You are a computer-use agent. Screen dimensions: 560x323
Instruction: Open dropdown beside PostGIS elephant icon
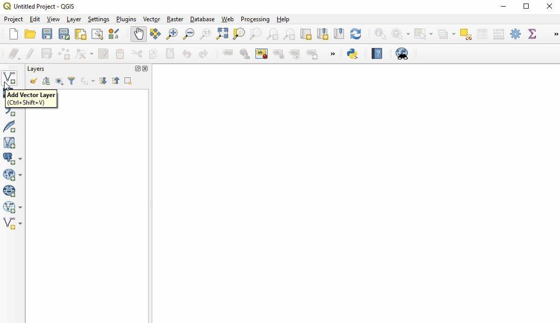point(20,159)
